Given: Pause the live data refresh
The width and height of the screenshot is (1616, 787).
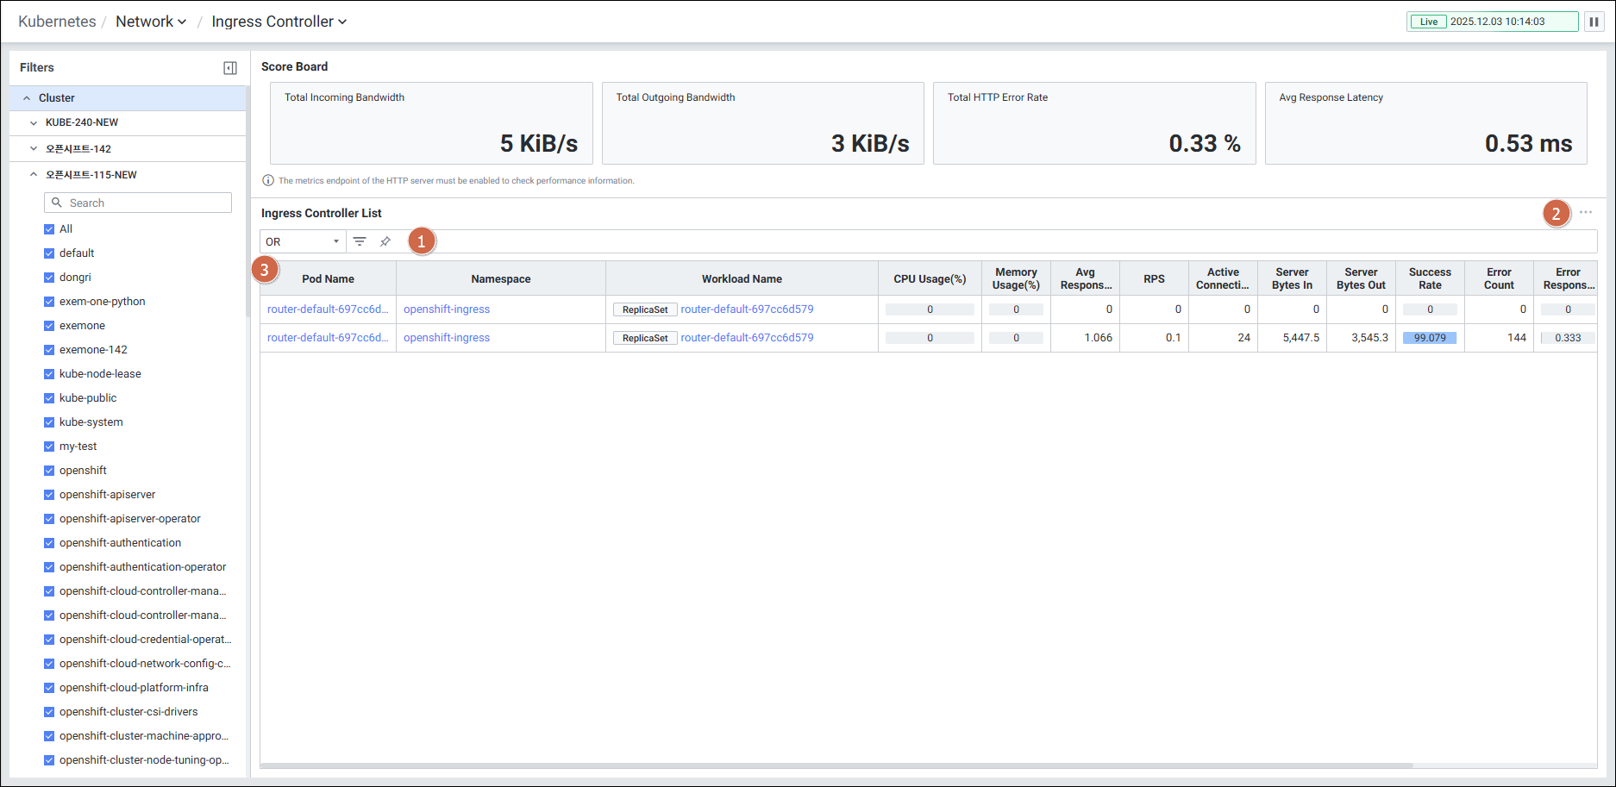Looking at the screenshot, I should pyautogui.click(x=1594, y=22).
